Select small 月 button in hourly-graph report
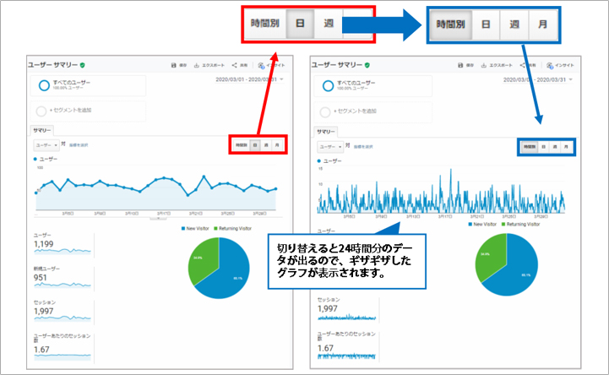609x375 pixels. [566, 147]
